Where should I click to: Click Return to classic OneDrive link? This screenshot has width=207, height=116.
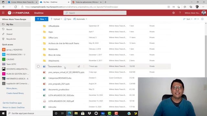(x=14, y=107)
